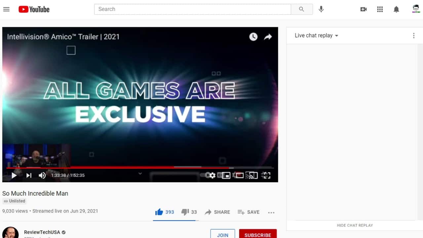Click the YouTube home logo

point(34,9)
